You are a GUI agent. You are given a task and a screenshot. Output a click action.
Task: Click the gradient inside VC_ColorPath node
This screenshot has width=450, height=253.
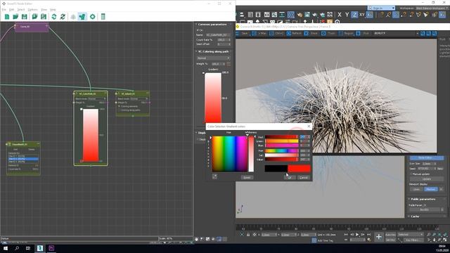pos(91,135)
